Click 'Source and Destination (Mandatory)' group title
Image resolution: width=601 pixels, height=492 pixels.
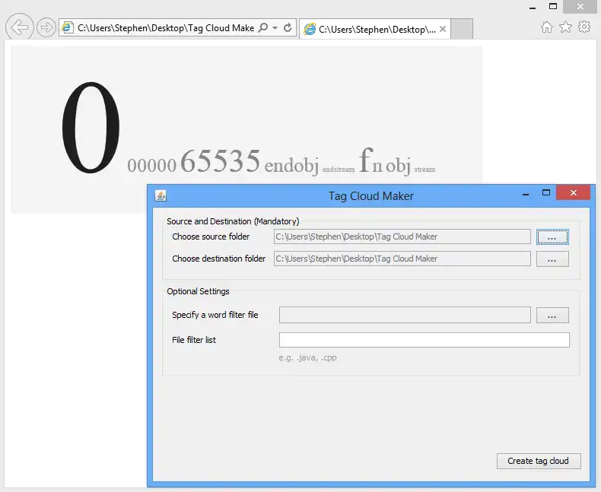(233, 221)
